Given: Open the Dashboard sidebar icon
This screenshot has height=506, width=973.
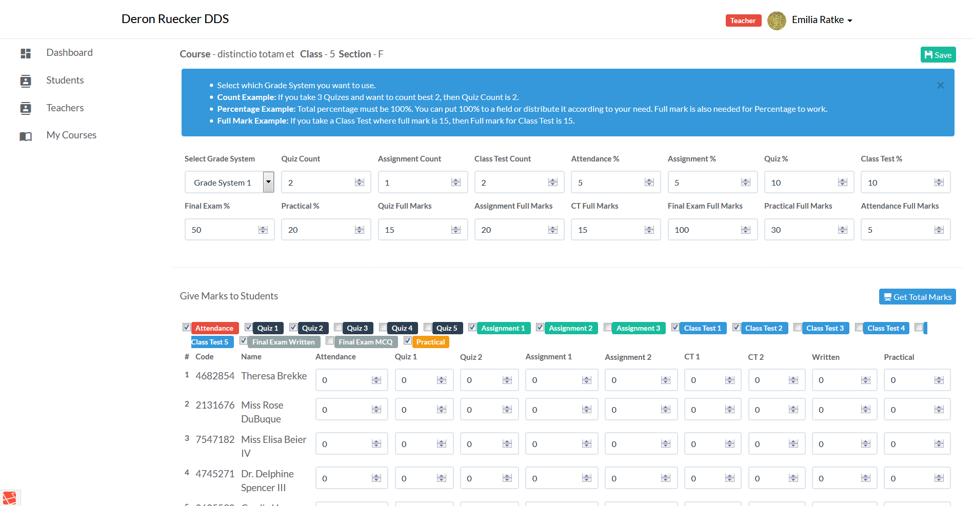Looking at the screenshot, I should [26, 53].
